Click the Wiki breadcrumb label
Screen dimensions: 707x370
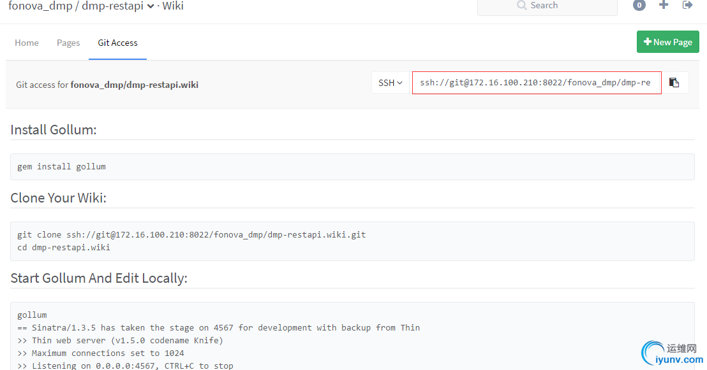(173, 6)
